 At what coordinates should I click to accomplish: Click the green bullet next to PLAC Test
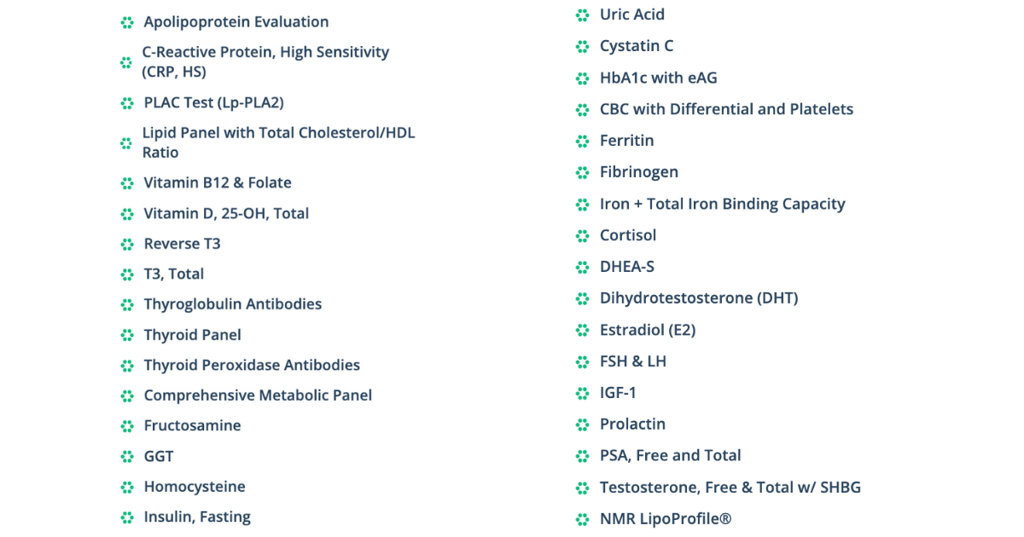[x=127, y=103]
